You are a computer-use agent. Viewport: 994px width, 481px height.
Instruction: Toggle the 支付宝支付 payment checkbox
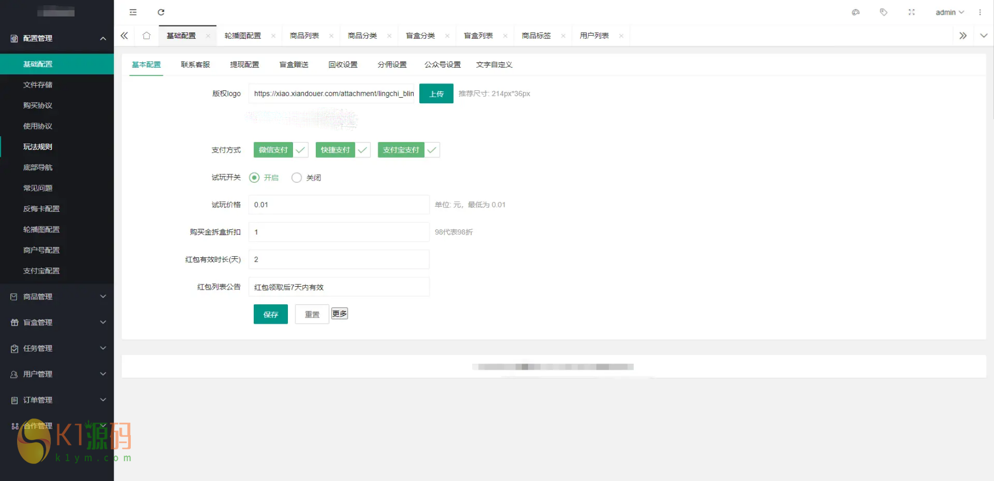(409, 150)
